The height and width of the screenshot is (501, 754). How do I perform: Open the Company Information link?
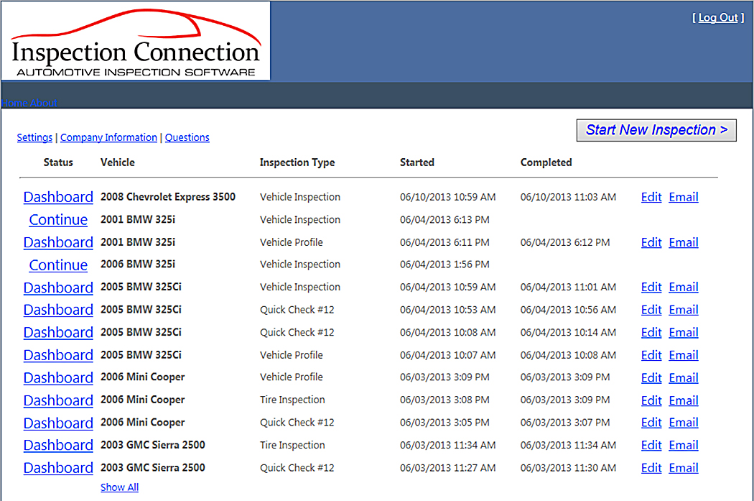click(x=108, y=137)
